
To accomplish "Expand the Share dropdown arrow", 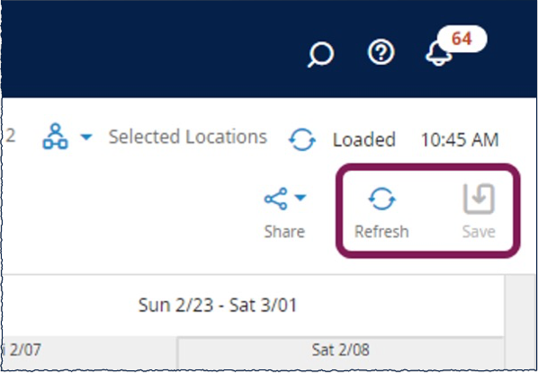I will pos(300,198).
